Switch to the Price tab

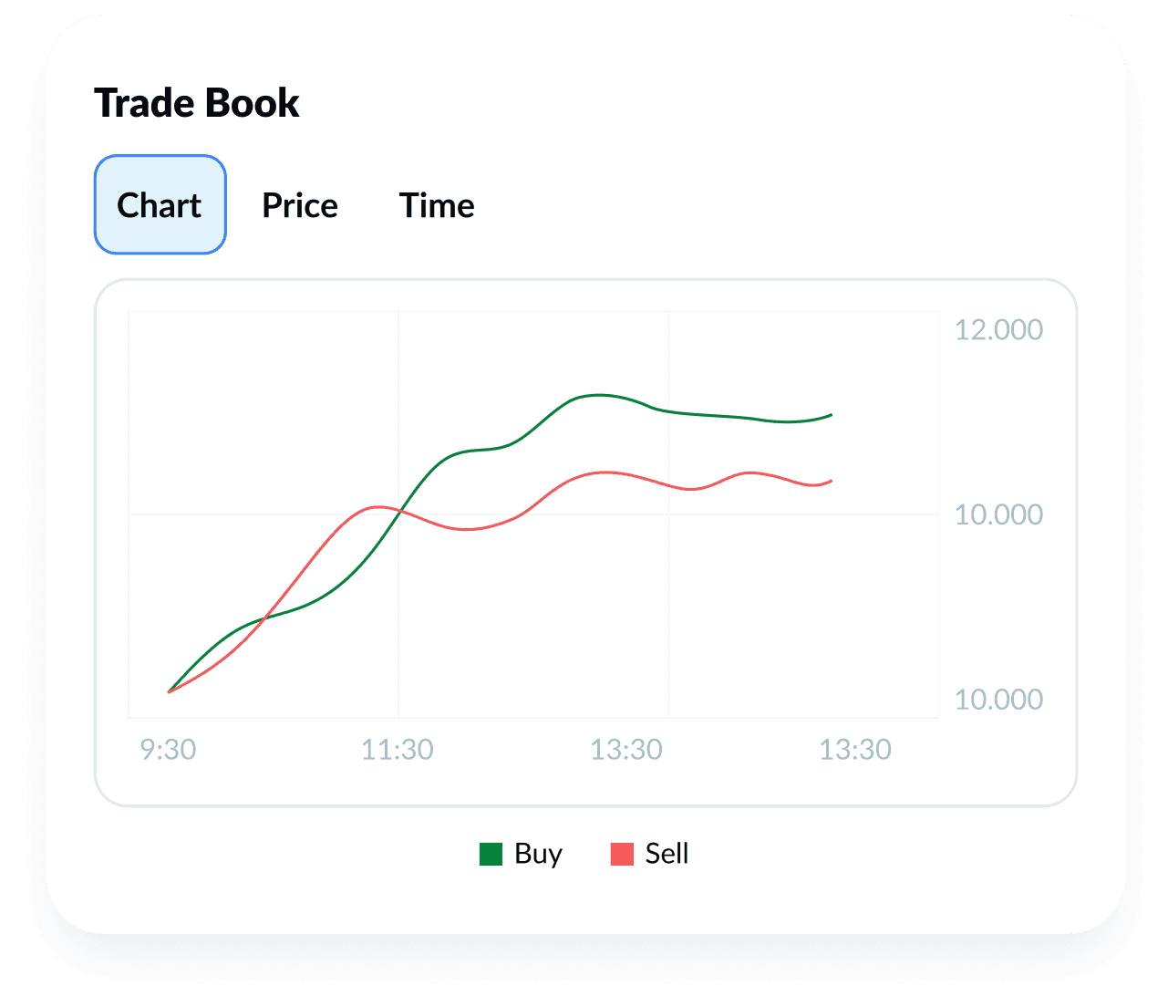coord(299,205)
